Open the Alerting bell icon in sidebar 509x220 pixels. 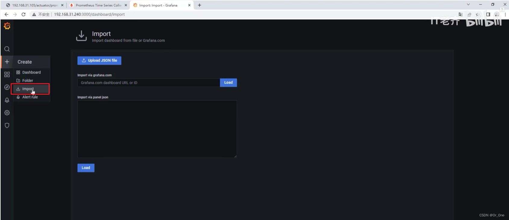pyautogui.click(x=7, y=100)
